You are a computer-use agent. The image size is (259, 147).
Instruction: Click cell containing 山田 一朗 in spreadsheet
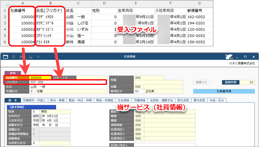[78, 17]
